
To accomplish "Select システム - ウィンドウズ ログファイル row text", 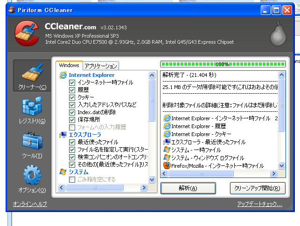I will 208,158.
